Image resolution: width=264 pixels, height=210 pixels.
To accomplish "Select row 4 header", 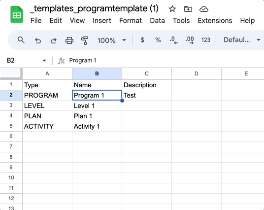I will tap(11, 116).
